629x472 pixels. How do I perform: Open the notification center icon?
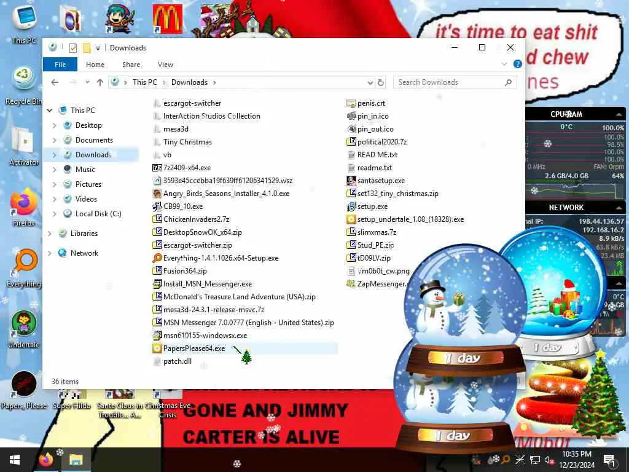610,460
